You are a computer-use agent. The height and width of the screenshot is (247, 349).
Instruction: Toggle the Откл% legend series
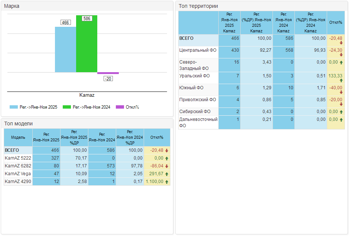click(x=127, y=107)
